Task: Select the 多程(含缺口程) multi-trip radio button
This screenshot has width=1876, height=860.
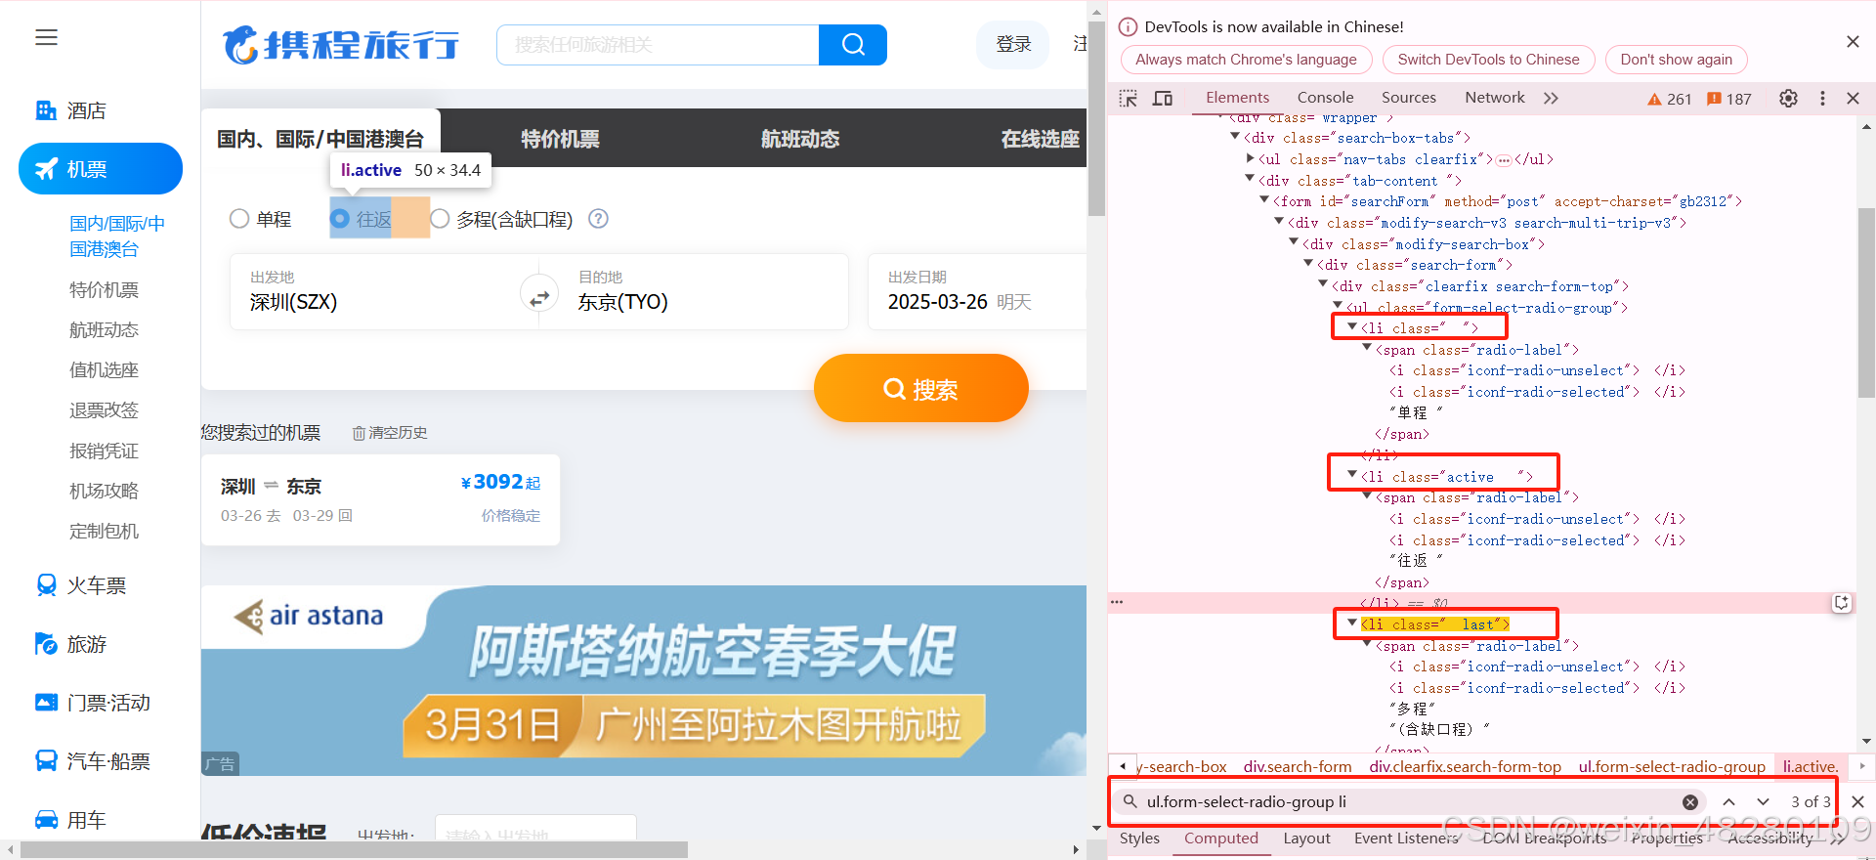Action: click(x=440, y=219)
